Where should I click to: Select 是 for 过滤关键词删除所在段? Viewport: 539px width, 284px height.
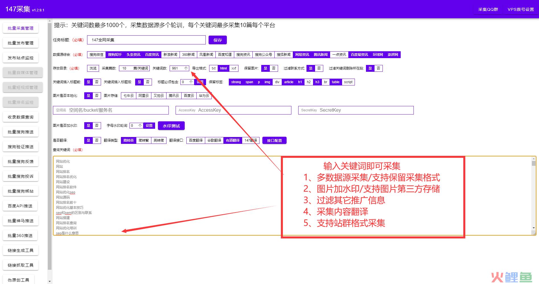(x=370, y=68)
